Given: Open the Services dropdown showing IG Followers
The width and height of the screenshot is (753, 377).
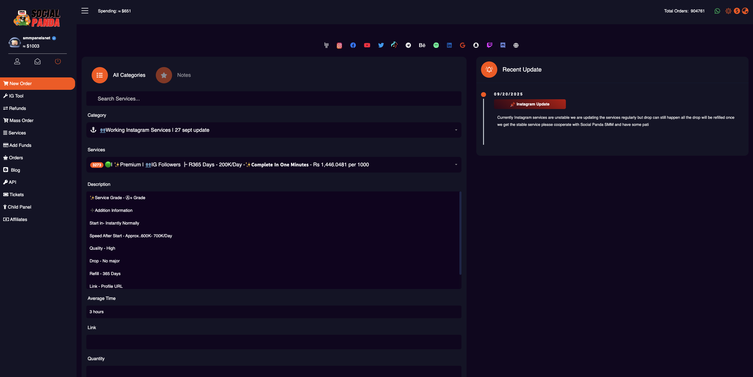Looking at the screenshot, I should point(274,165).
